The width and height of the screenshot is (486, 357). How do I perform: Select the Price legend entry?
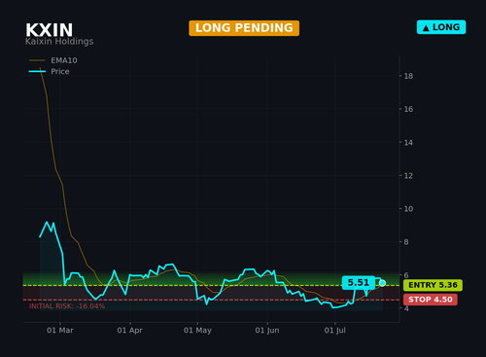[x=50, y=71]
